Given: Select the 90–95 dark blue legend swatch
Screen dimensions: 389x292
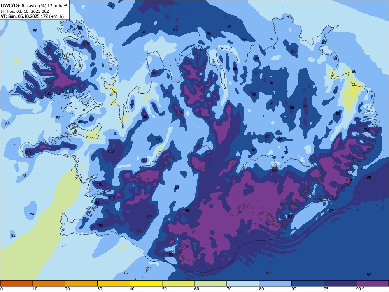Looking at the screenshot, I should coord(308,283).
